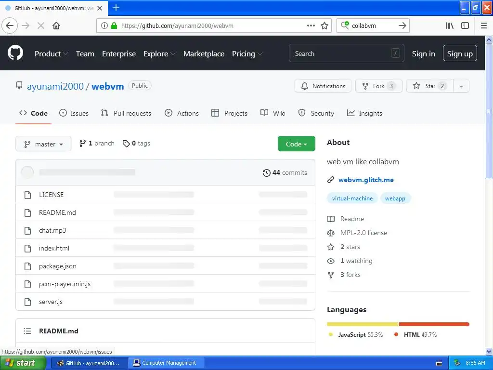
Task: Open the chat.mp3 file
Action: tap(52, 230)
